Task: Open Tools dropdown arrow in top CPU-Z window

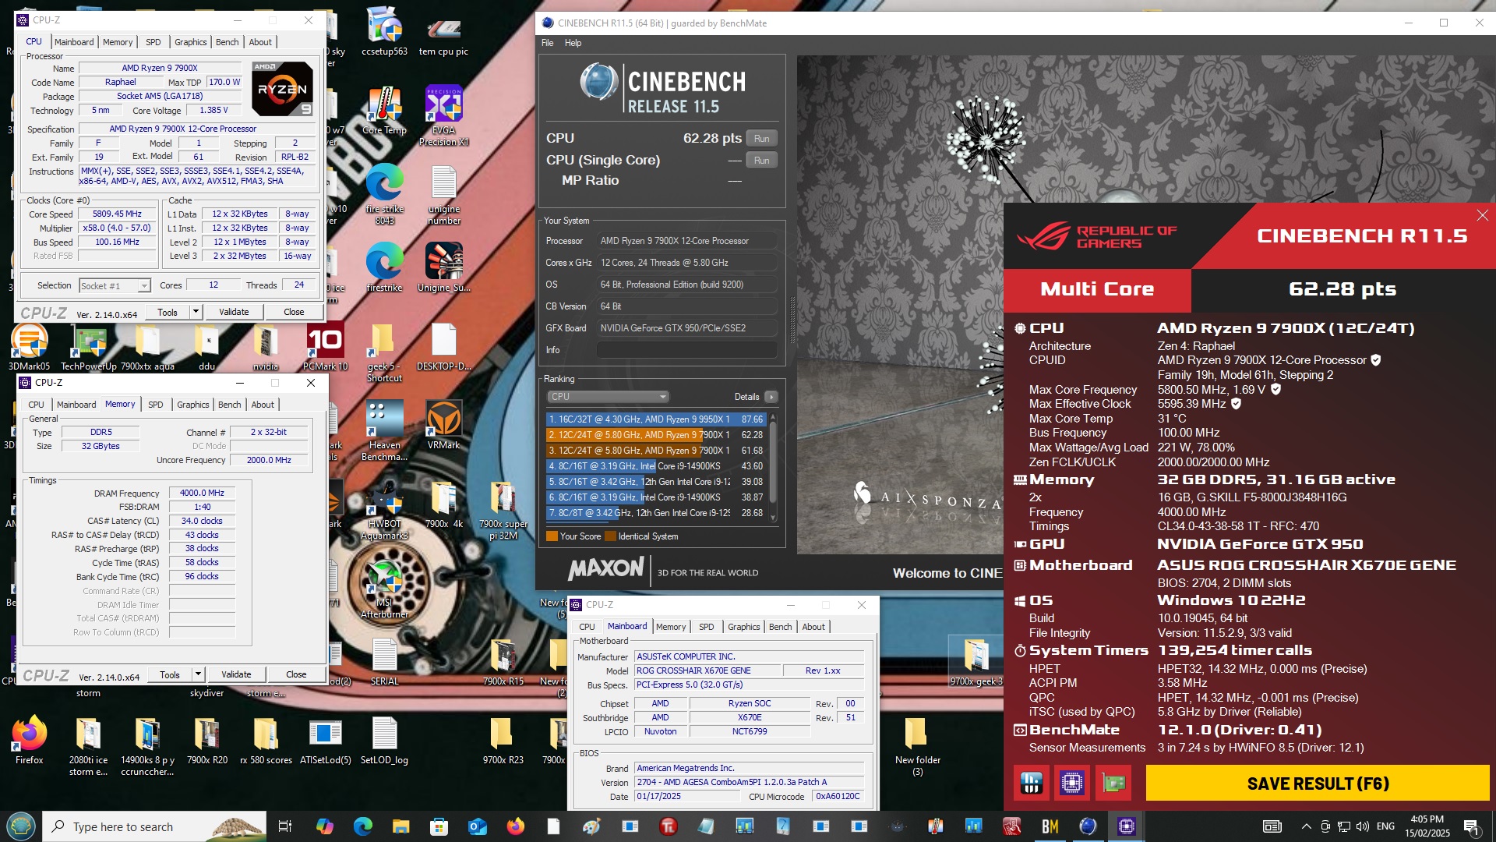Action: (x=196, y=312)
